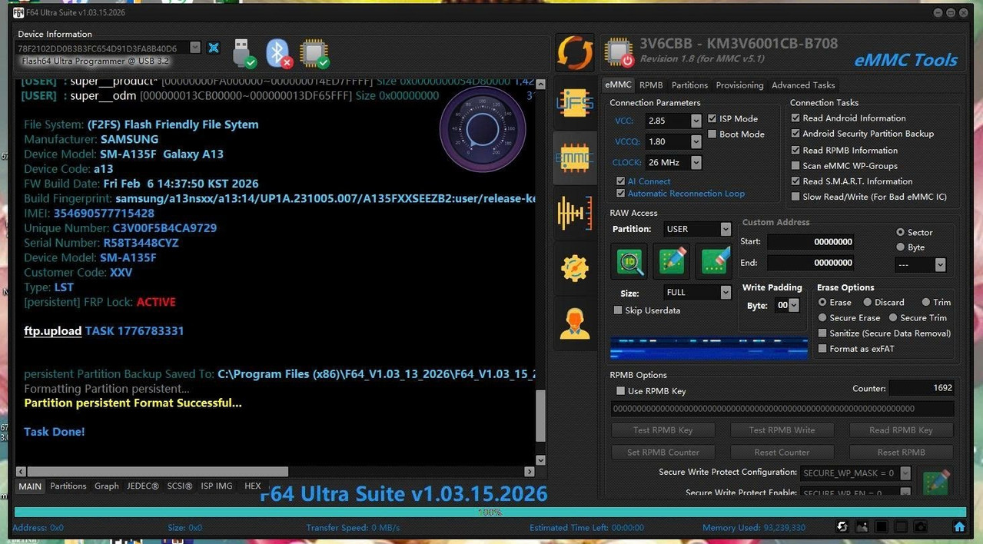983x544 pixels.
Task: Click the outlined square status bar icon
Action: click(900, 527)
